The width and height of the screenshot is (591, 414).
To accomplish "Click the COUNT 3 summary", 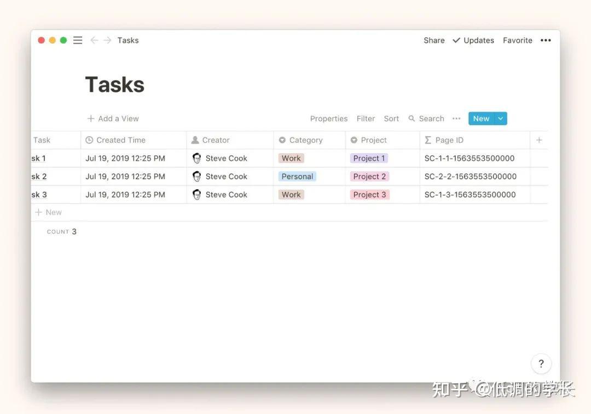I will tap(62, 232).
